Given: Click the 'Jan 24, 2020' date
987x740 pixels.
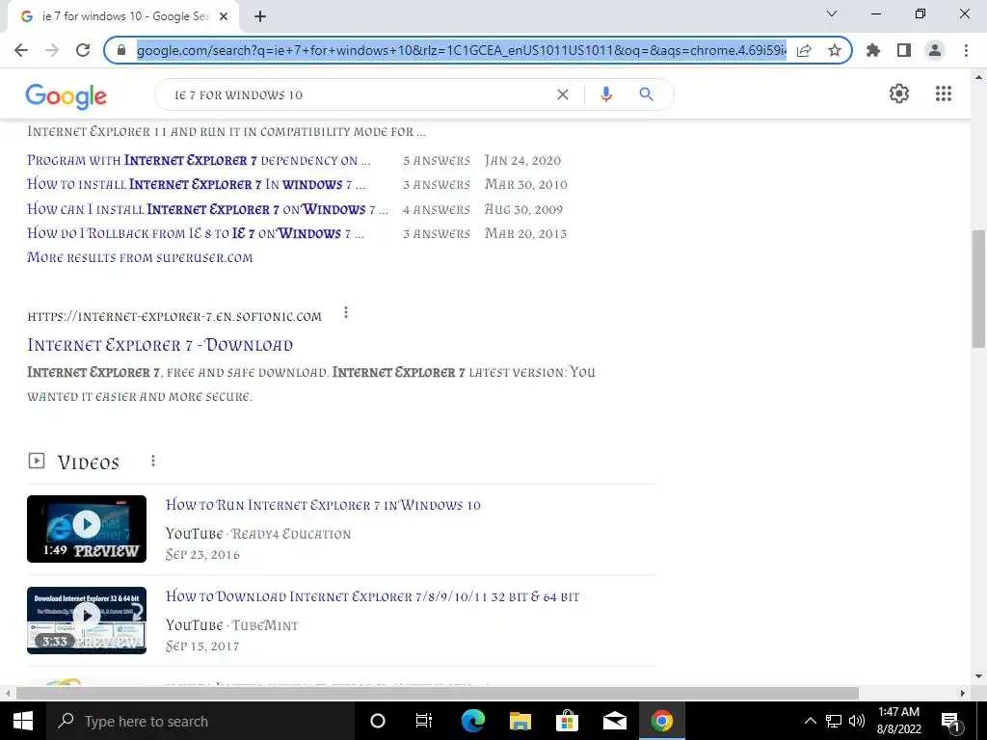Looking at the screenshot, I should [522, 161].
